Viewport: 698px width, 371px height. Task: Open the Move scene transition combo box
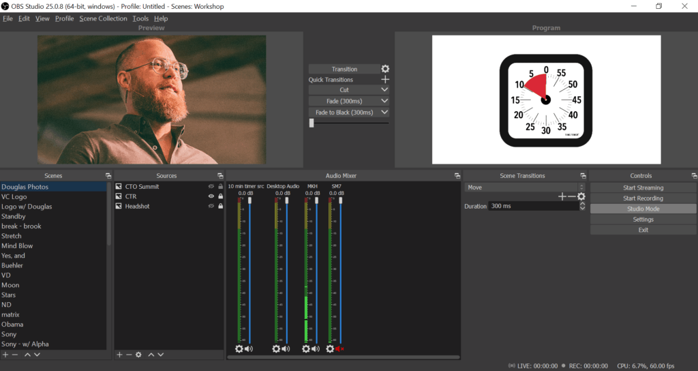pyautogui.click(x=524, y=187)
